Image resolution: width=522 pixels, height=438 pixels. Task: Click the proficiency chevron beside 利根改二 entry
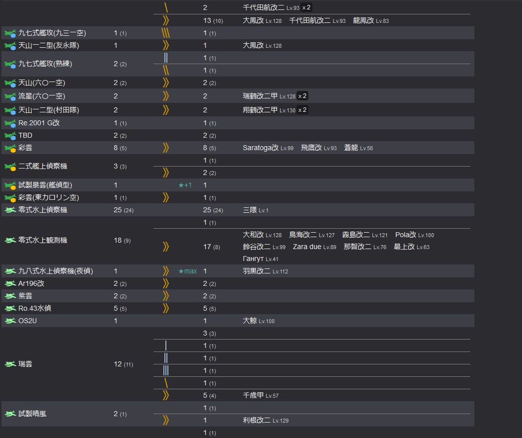(166, 420)
